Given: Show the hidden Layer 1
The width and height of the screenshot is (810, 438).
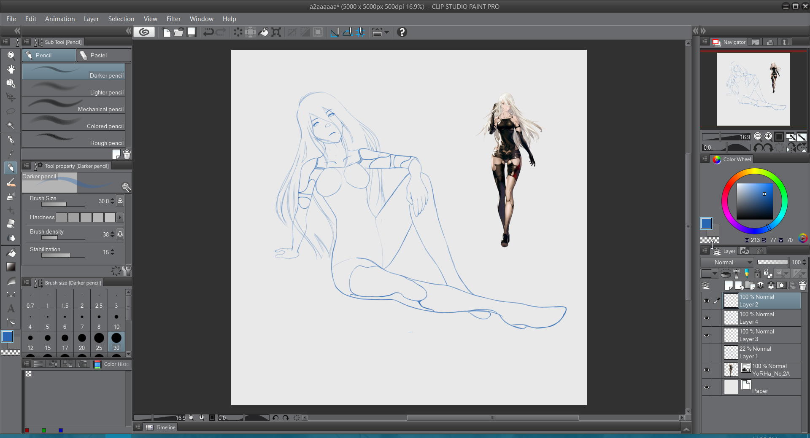Looking at the screenshot, I should [707, 352].
